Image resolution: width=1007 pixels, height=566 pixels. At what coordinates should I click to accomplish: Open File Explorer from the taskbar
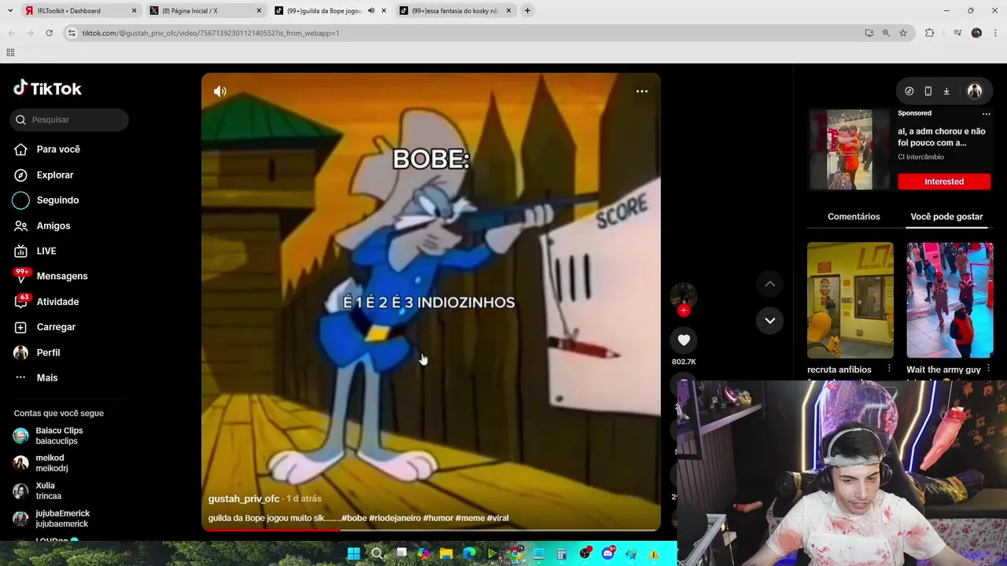click(446, 553)
